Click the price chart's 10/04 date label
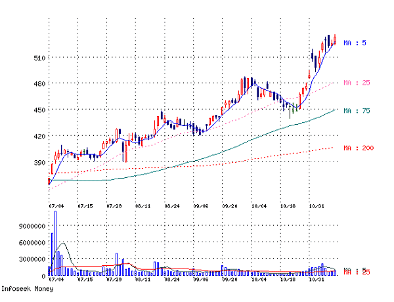The height and width of the screenshot is (302, 394). coord(259,206)
